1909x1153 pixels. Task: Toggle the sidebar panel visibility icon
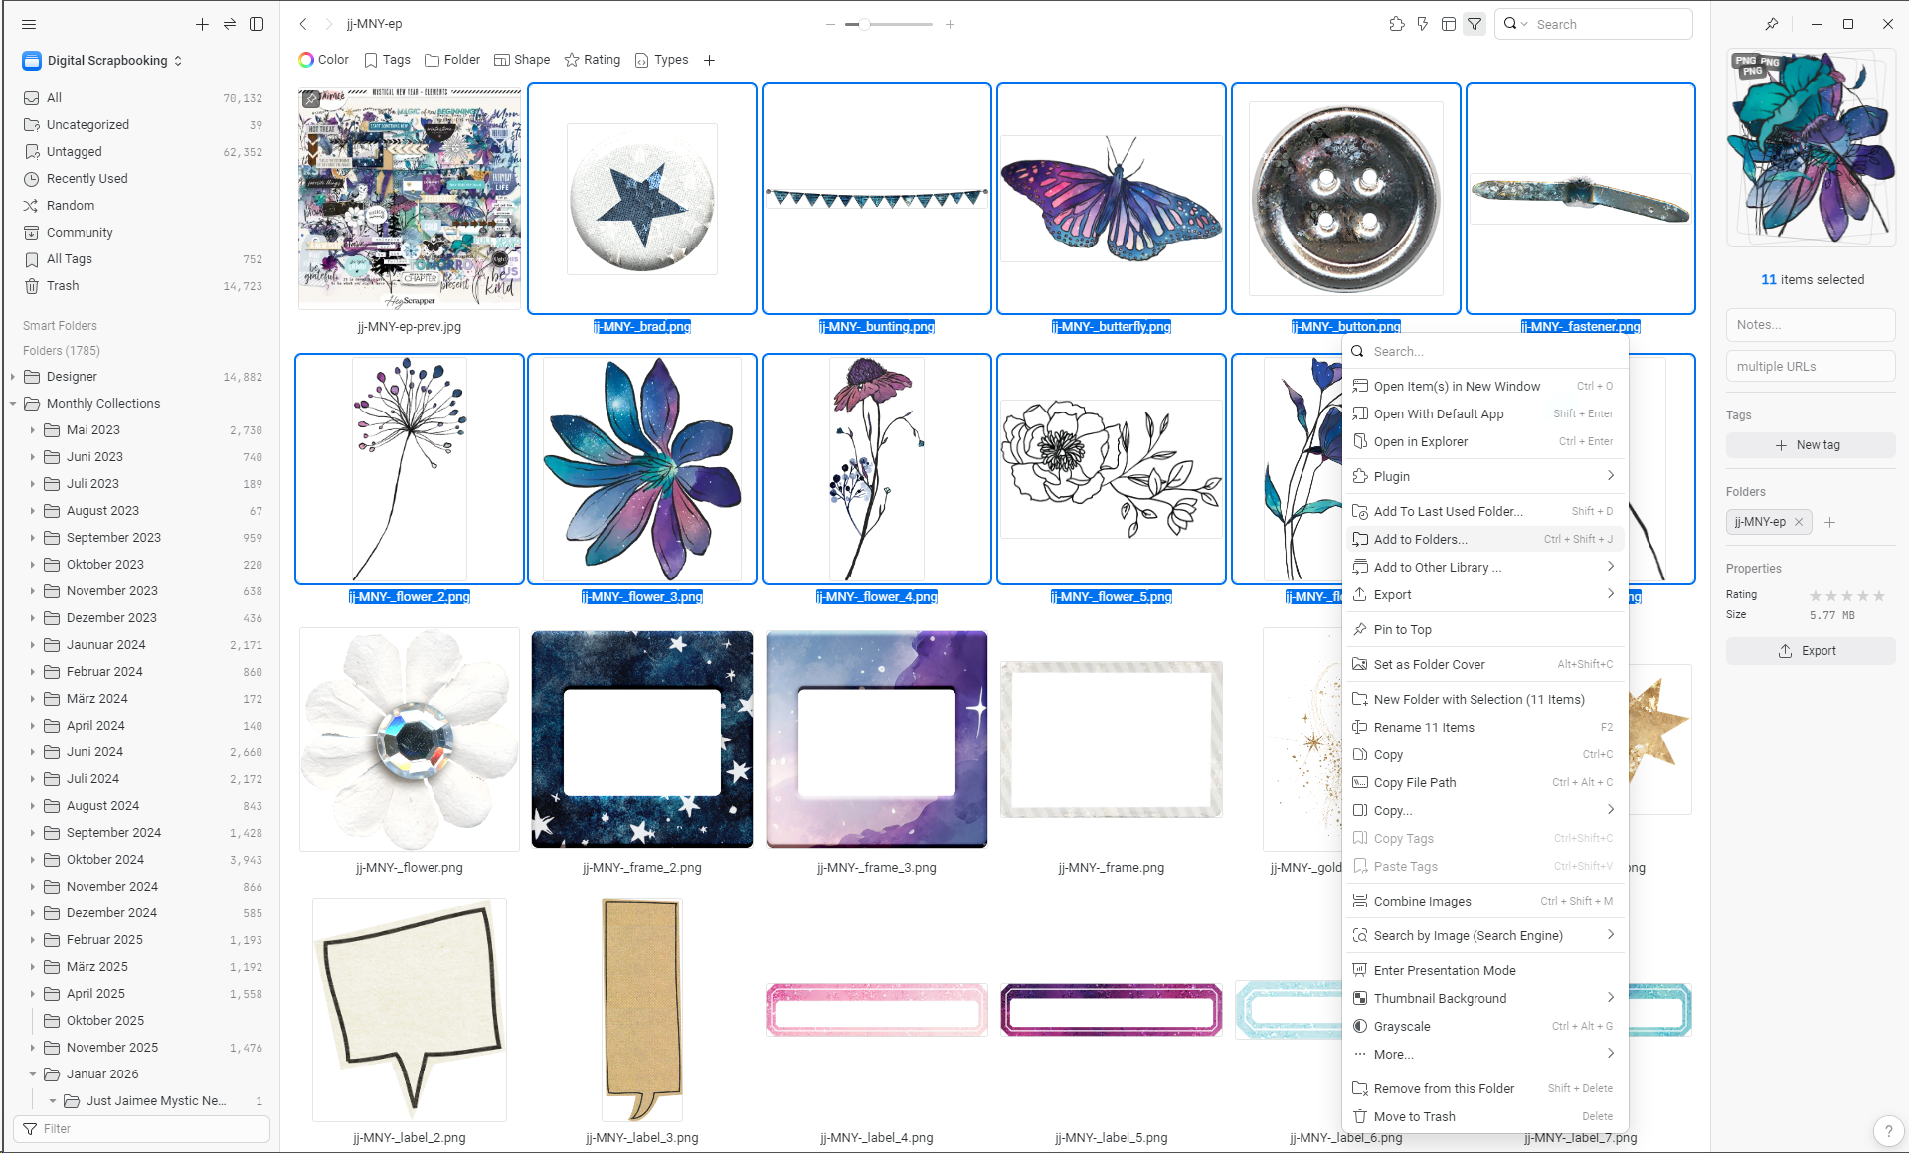(x=257, y=24)
